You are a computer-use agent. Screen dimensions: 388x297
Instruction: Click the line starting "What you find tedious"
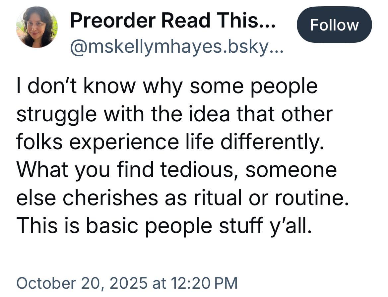click(x=176, y=170)
